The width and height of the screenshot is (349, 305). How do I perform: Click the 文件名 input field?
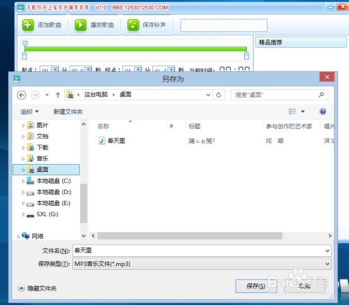coord(199,251)
